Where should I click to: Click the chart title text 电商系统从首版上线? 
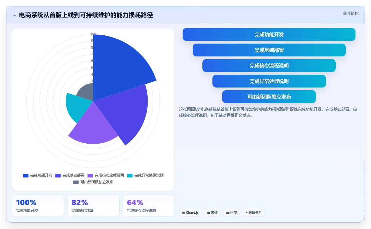pos(86,15)
